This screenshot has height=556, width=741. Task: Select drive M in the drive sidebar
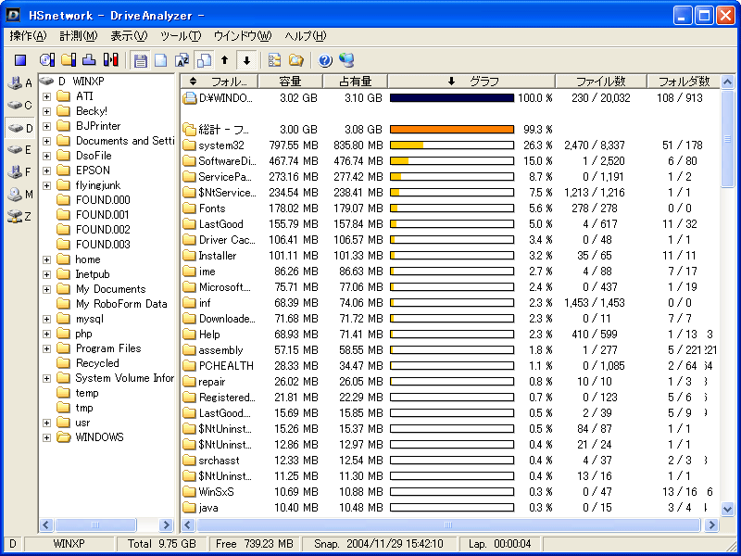pos(19,195)
